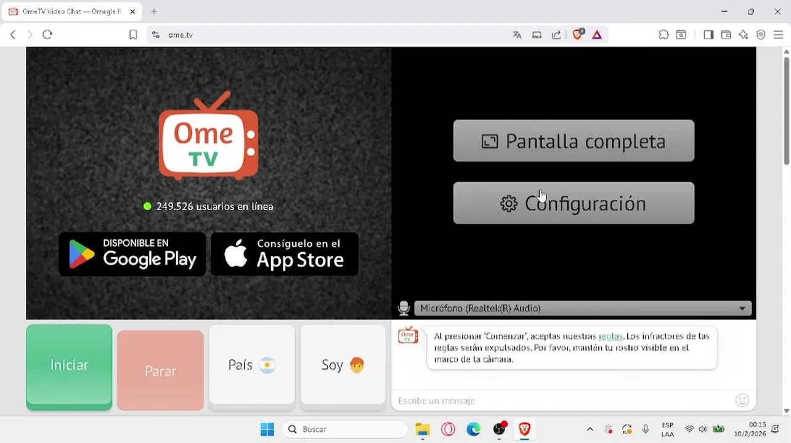Open Opera browser from the taskbar
The height and width of the screenshot is (443, 791).
coord(448,429)
